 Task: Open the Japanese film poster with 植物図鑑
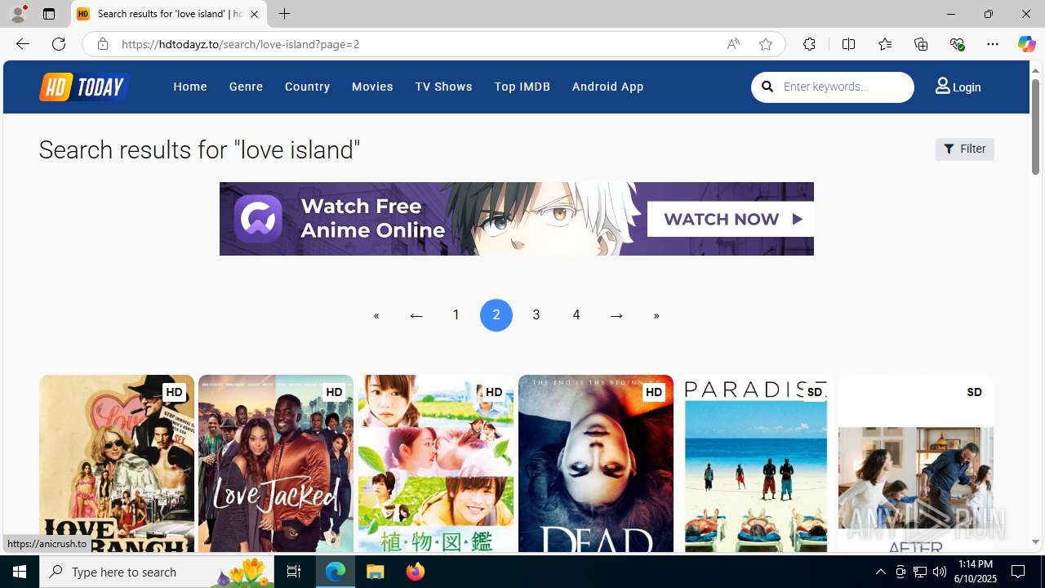coord(436,464)
